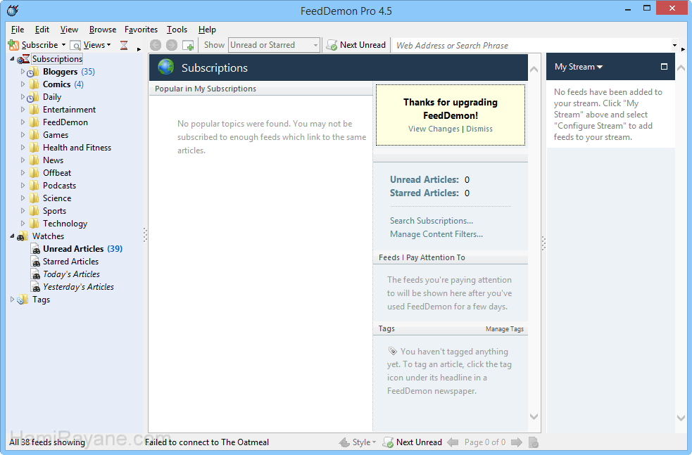Maximize the My Stream panel
Screen dimensions: 692x455
(664, 67)
